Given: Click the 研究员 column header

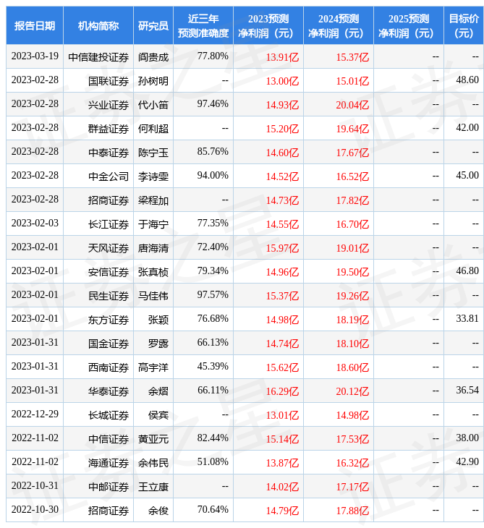Looking at the screenshot, I should point(153,25).
